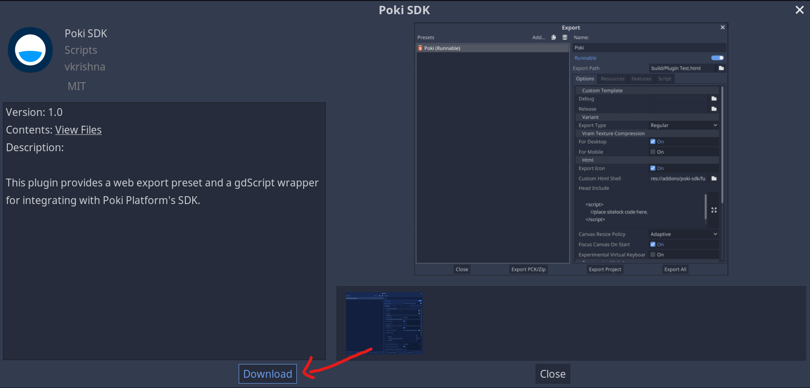Toggle the Runnable switch in preview
This screenshot has height=388, width=810.
point(718,58)
